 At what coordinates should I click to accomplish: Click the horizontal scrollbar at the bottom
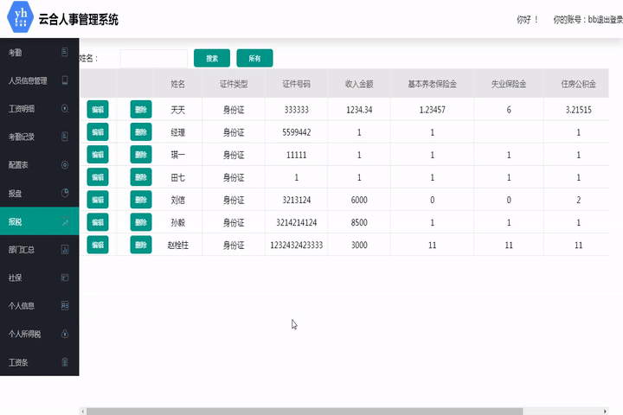(x=303, y=411)
